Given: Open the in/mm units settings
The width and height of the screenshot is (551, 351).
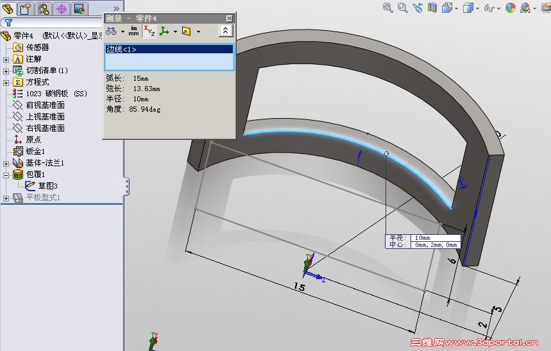Looking at the screenshot, I should pyautogui.click(x=133, y=31).
